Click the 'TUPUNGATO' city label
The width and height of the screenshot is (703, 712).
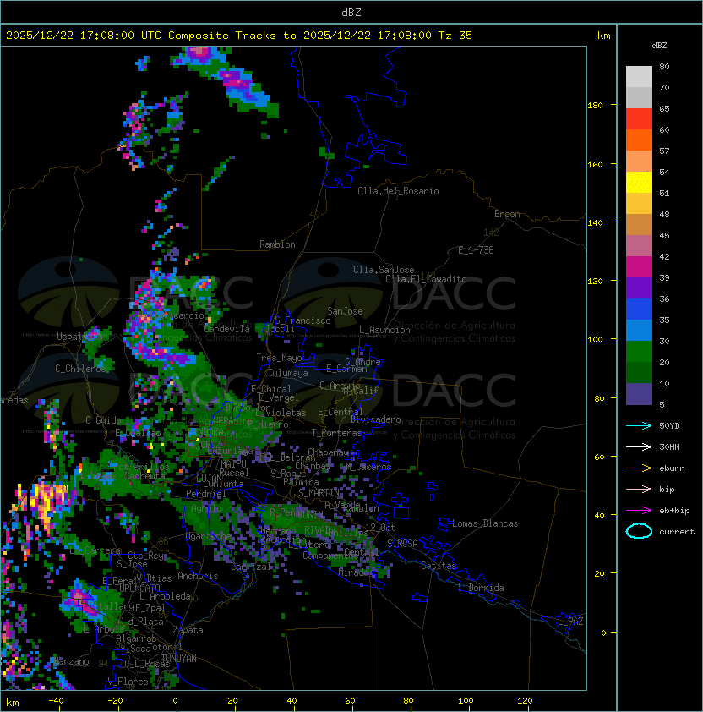pyautogui.click(x=137, y=588)
